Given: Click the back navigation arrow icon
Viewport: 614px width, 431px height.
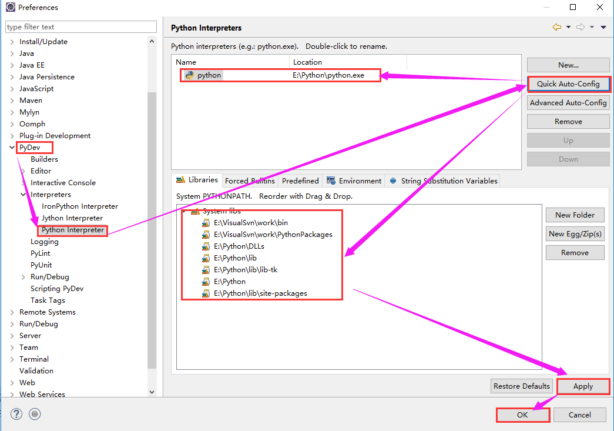Looking at the screenshot, I should point(556,27).
